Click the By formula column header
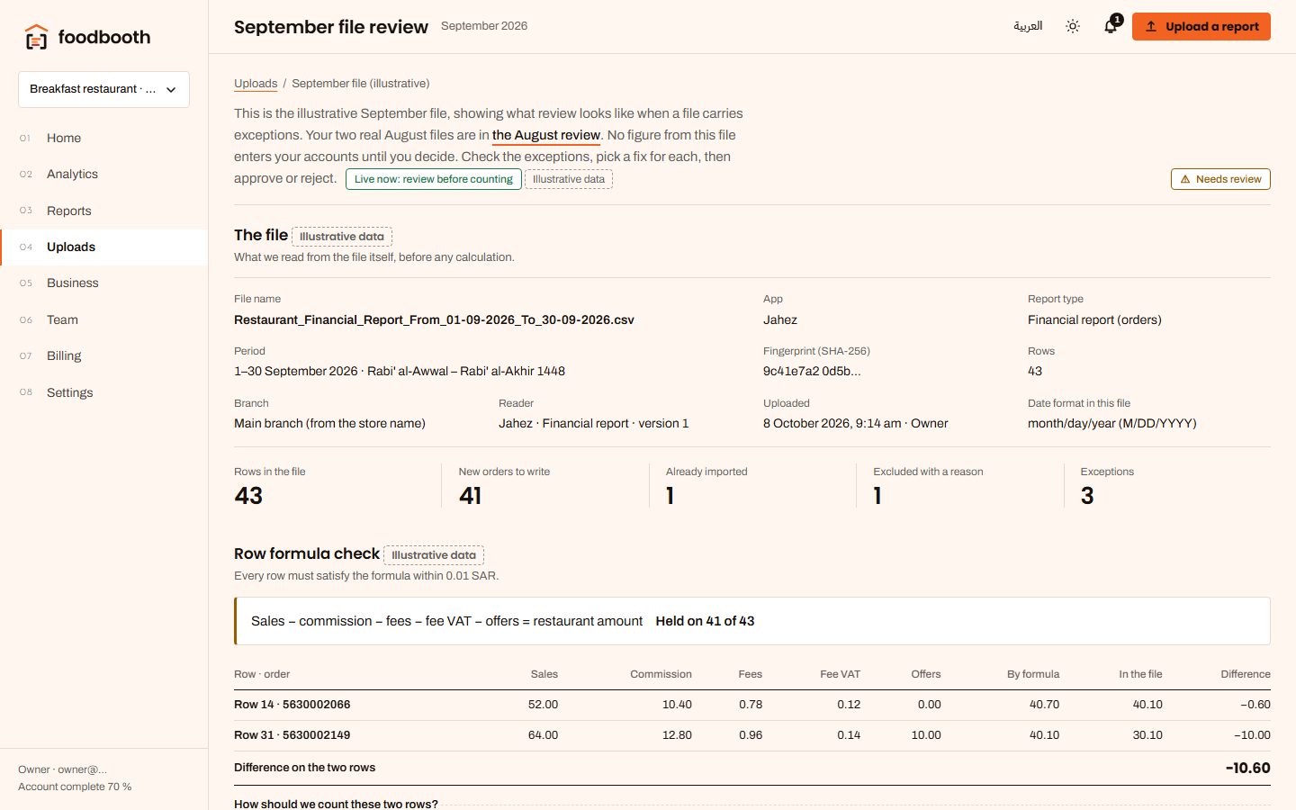The width and height of the screenshot is (1296, 810). pos(1033,674)
